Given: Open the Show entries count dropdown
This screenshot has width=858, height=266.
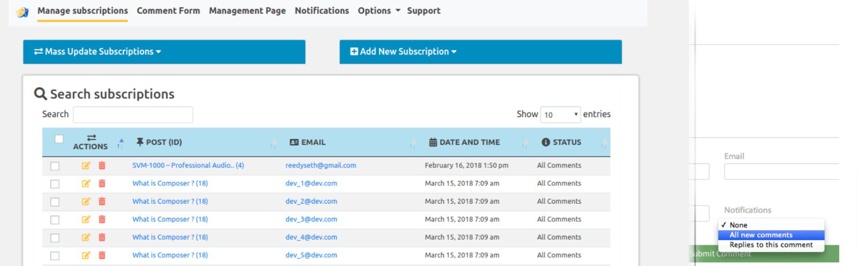Looking at the screenshot, I should coord(560,115).
